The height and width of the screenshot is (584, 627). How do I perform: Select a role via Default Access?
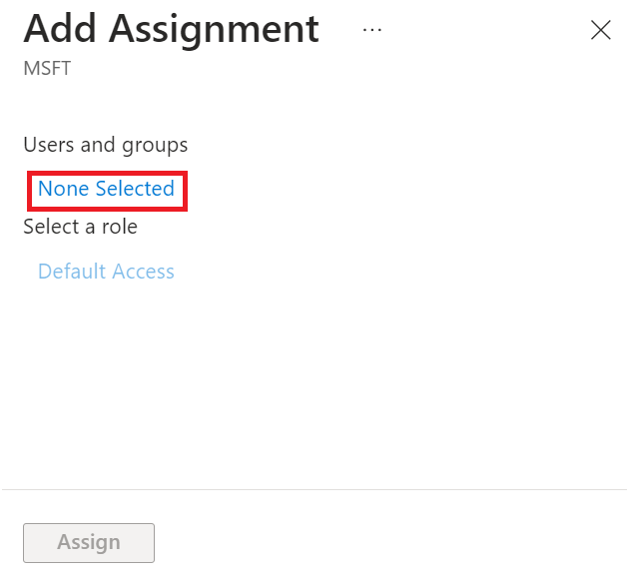coord(106,272)
